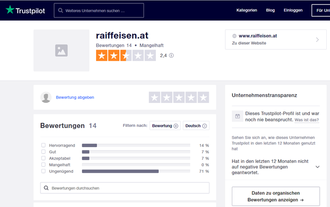
Task: Expand the negative reviews response section chevron
Action: pos(317,167)
